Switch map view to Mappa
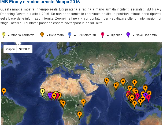Viewport: 163px width, 125px height. [10, 49]
